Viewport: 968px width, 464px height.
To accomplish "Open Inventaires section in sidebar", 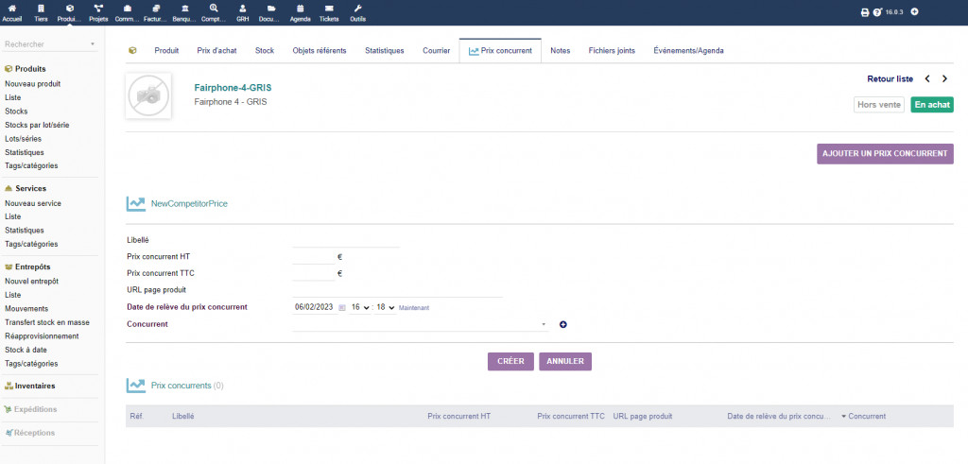I will click(35, 386).
